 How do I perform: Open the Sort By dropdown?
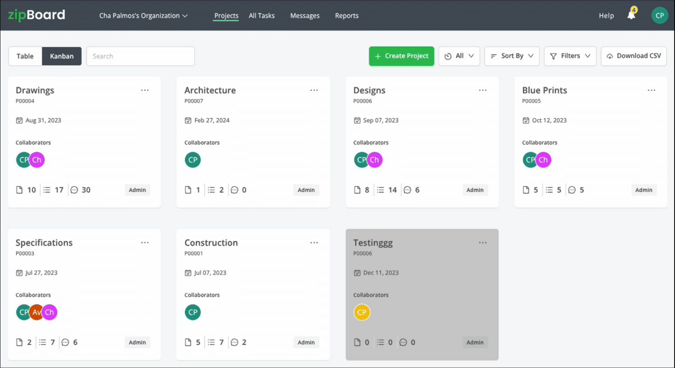click(512, 56)
